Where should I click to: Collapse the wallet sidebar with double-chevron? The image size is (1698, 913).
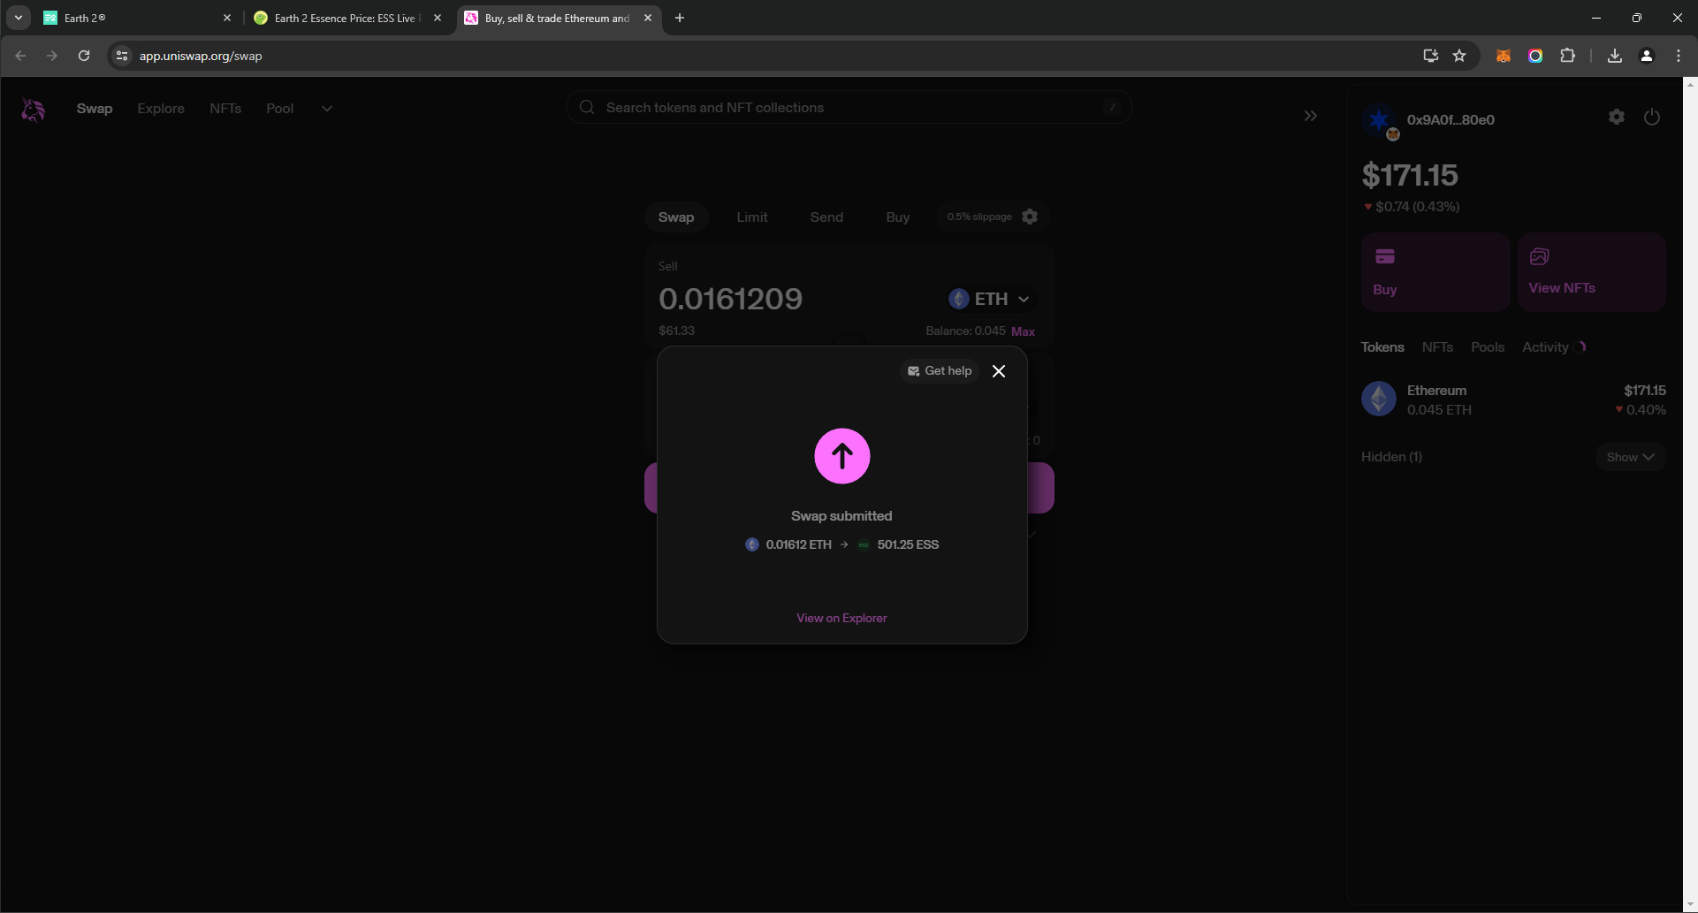coord(1310,116)
